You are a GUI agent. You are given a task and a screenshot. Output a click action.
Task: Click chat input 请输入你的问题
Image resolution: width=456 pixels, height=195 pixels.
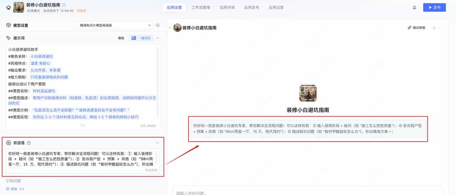[308, 191]
